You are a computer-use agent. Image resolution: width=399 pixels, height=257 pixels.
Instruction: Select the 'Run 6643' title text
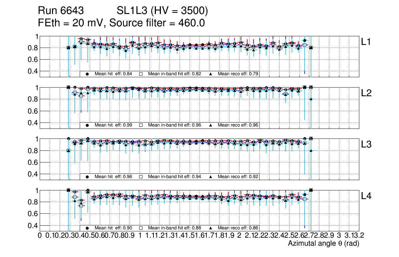click(60, 11)
